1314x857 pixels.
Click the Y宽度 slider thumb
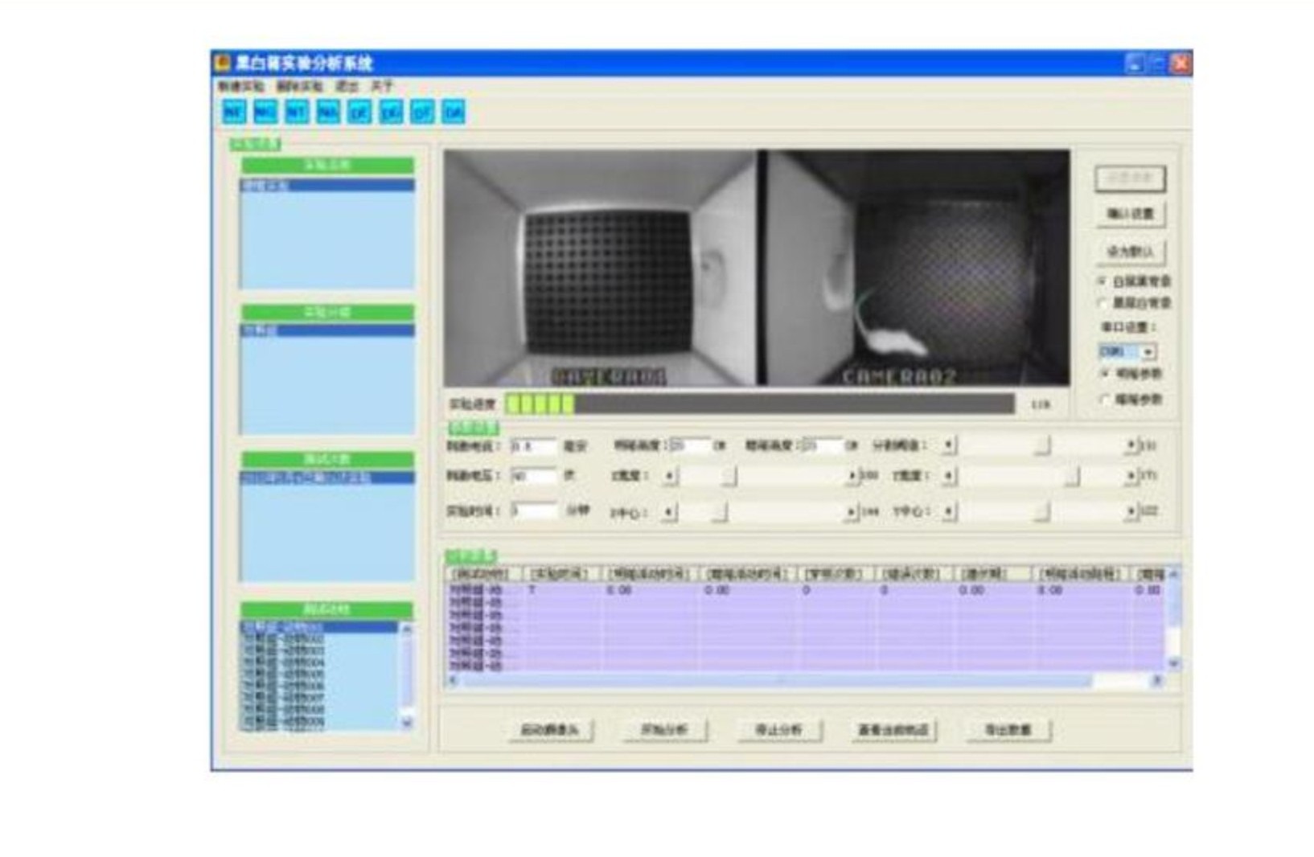pyautogui.click(x=1072, y=477)
